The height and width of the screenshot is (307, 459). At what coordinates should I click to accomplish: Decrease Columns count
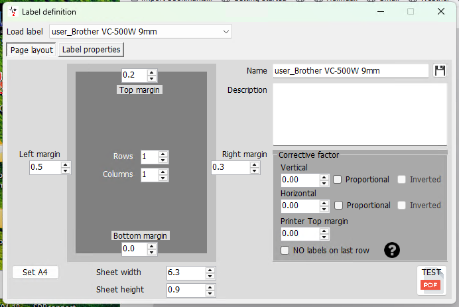pyautogui.click(x=163, y=178)
